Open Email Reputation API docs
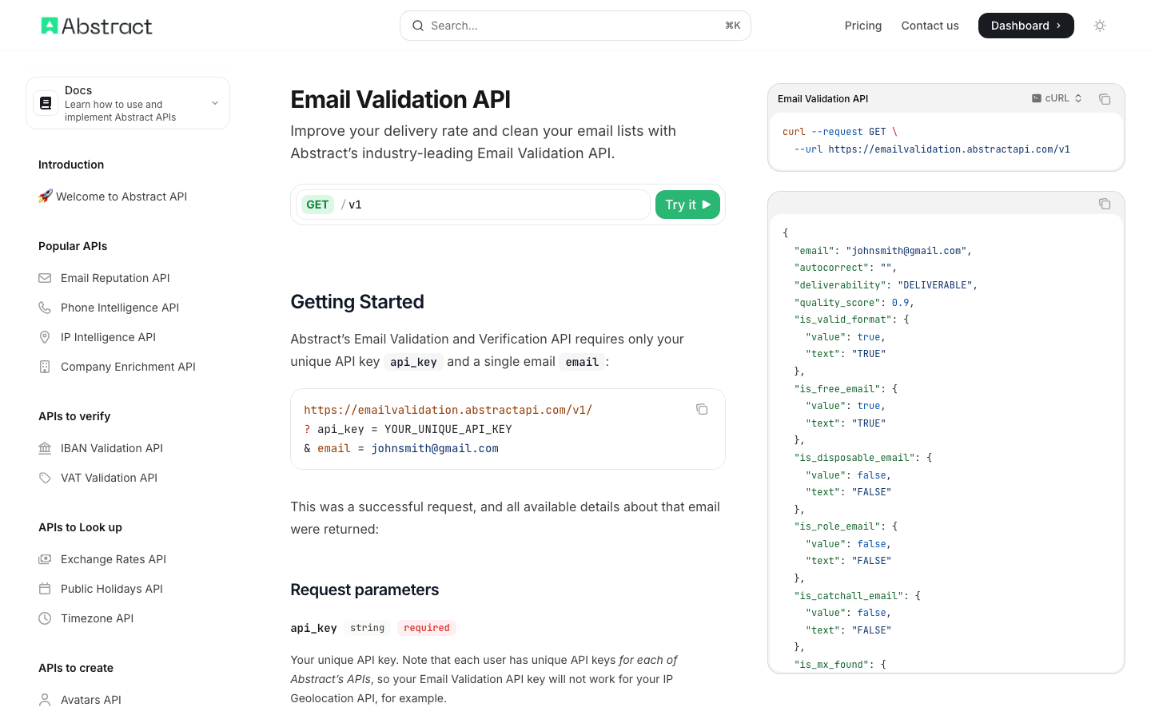 [x=115, y=278]
